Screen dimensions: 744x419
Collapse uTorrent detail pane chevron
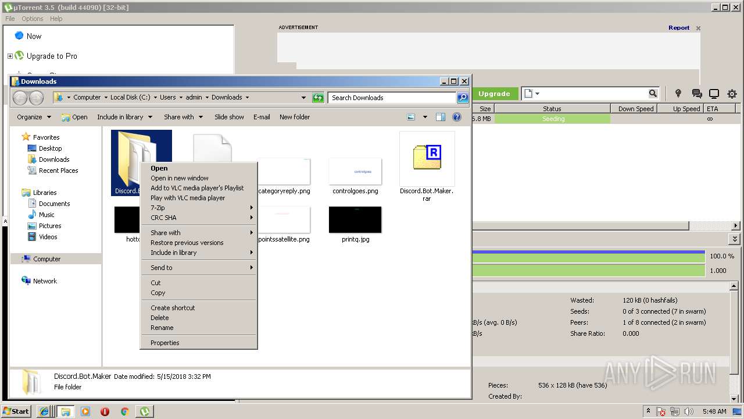click(x=735, y=239)
